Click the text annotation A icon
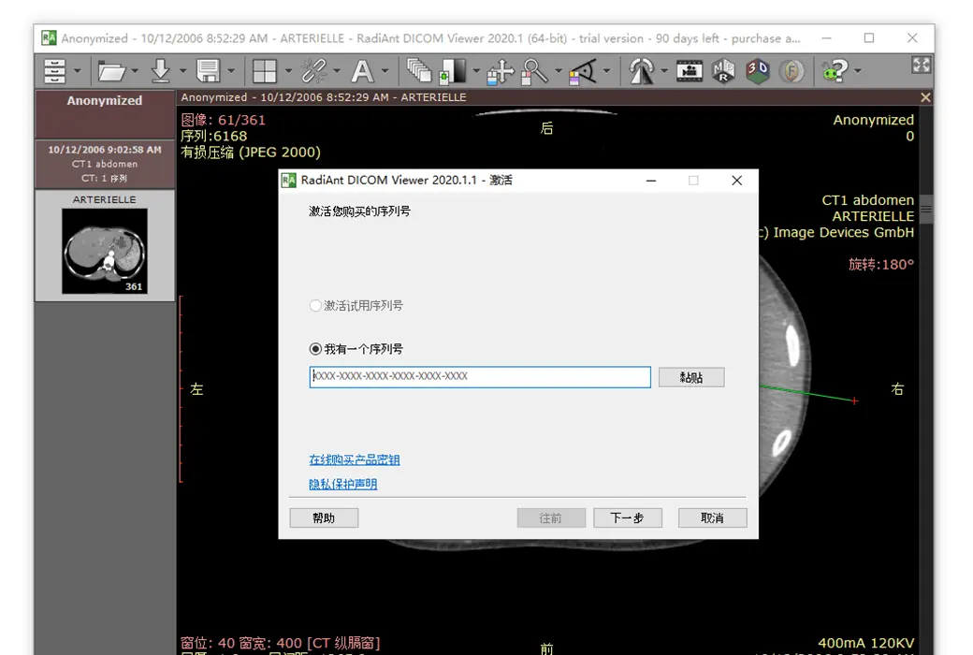Image resolution: width=973 pixels, height=655 pixels. (x=362, y=71)
